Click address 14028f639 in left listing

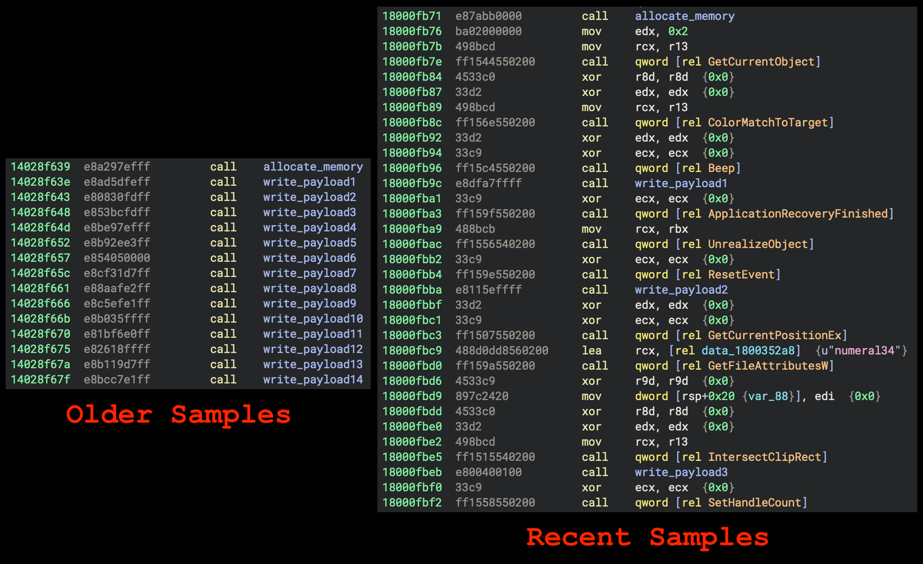coord(40,167)
